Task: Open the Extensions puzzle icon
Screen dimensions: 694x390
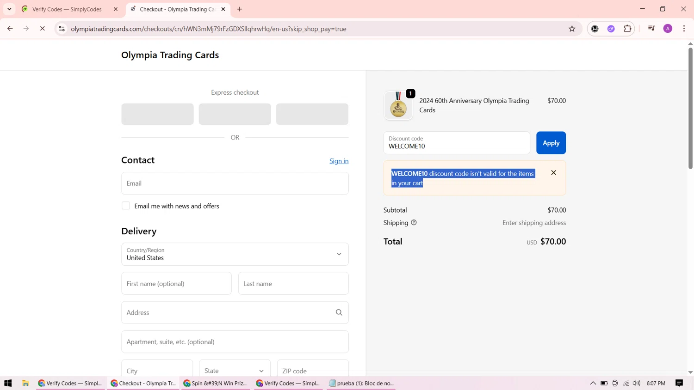Action: [x=627, y=29]
